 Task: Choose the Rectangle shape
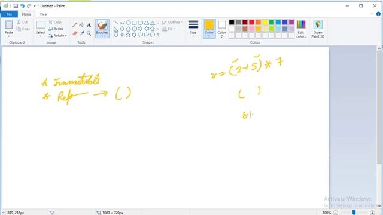[x=134, y=23]
